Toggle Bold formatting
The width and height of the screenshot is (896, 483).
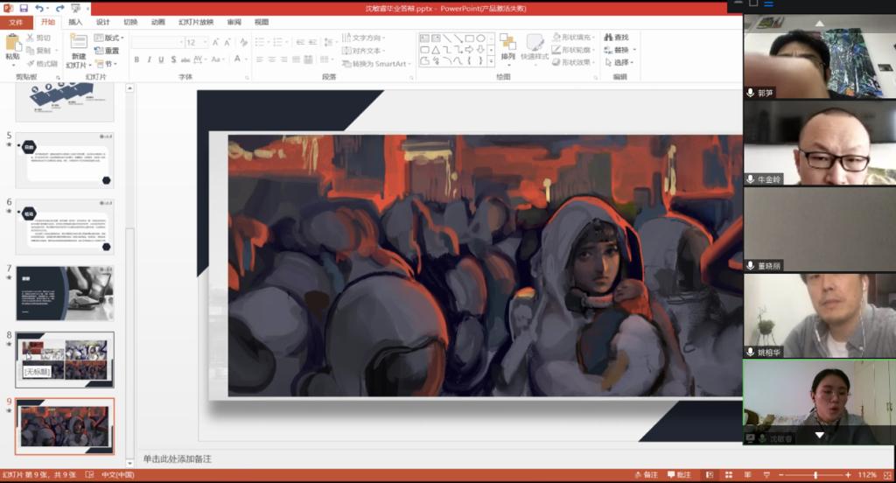pos(136,59)
